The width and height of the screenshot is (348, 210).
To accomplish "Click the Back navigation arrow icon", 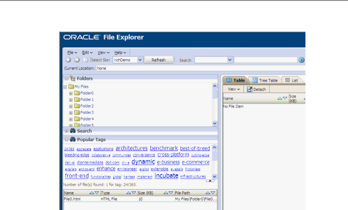I will click(x=69, y=60).
